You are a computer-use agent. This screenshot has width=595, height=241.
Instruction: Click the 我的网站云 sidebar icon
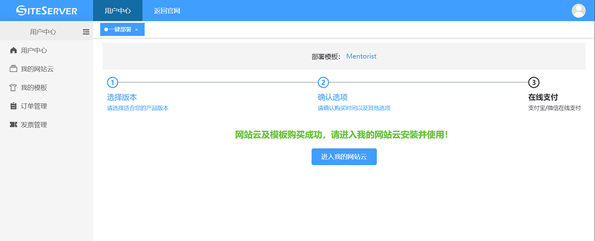14,69
